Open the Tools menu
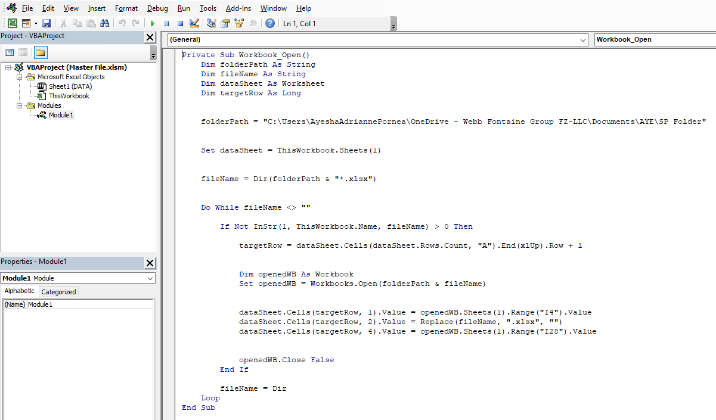716x420 pixels. (208, 8)
